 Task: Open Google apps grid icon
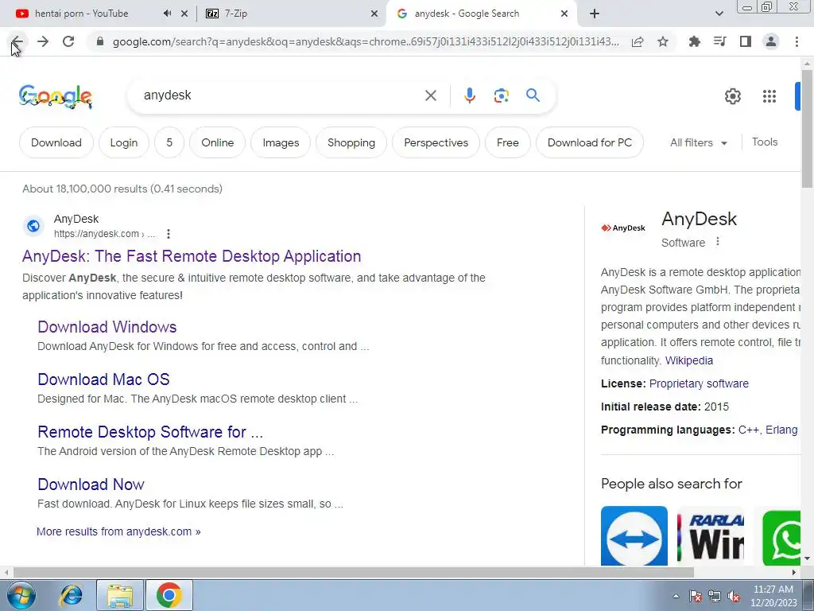point(769,96)
